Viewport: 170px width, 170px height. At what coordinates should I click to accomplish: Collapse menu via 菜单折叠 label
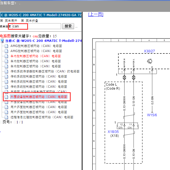pyautogui.click(x=32, y=21)
